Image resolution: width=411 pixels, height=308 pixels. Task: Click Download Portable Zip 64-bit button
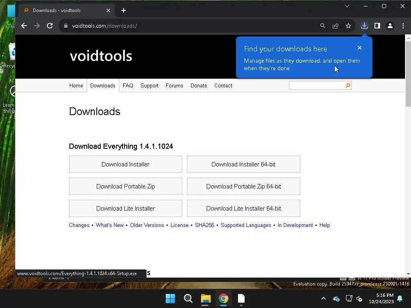(x=244, y=186)
